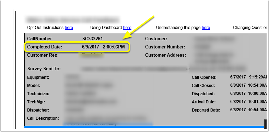The image size is (269, 132).
Task: Click the Understanding this page text
Action: tap(178, 28)
